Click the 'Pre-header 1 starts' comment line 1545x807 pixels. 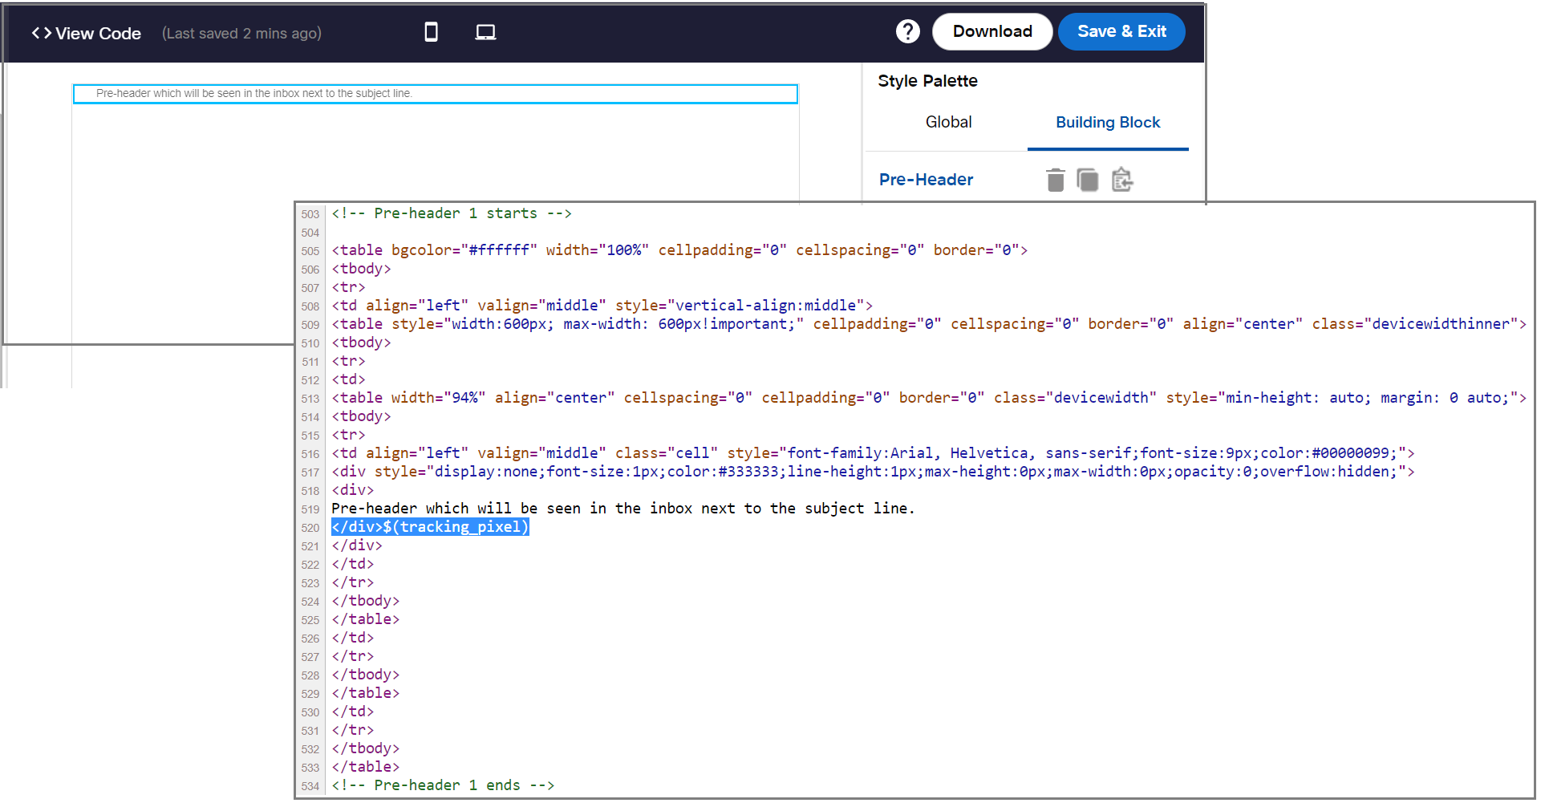tap(452, 213)
